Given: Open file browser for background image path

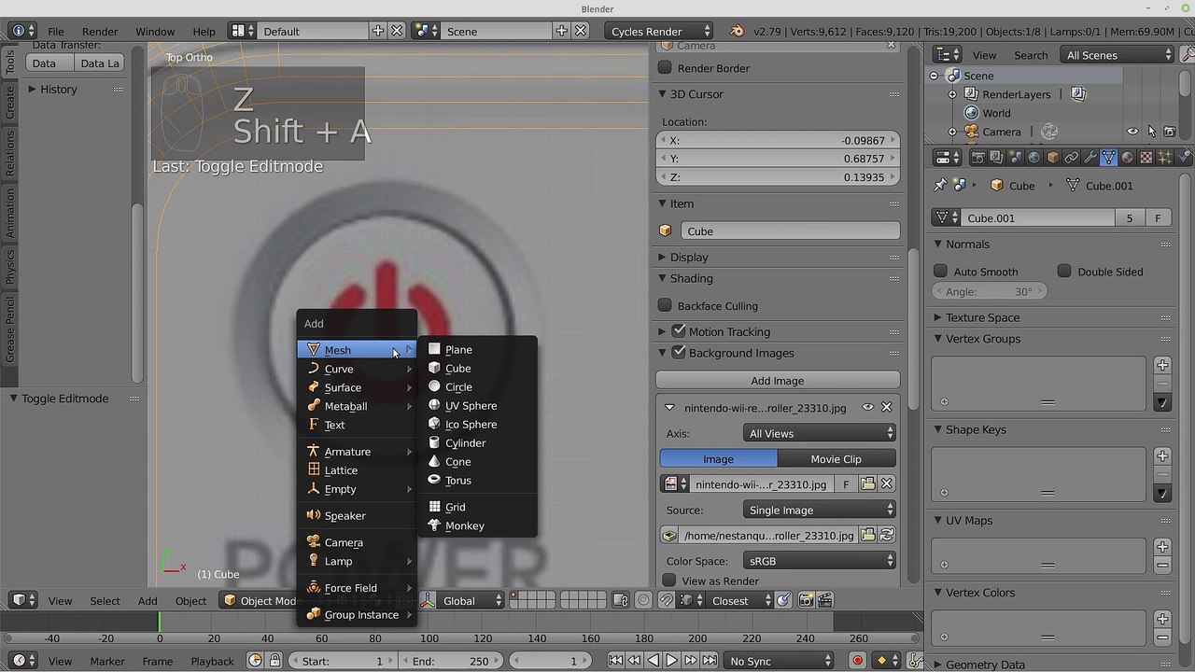Looking at the screenshot, I should pyautogui.click(x=868, y=535).
